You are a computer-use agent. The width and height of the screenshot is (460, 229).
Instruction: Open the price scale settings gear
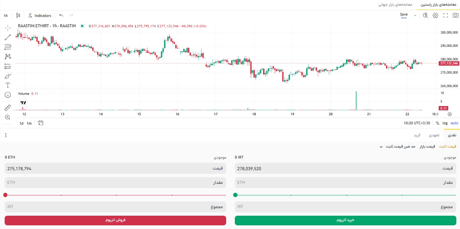coord(450,114)
